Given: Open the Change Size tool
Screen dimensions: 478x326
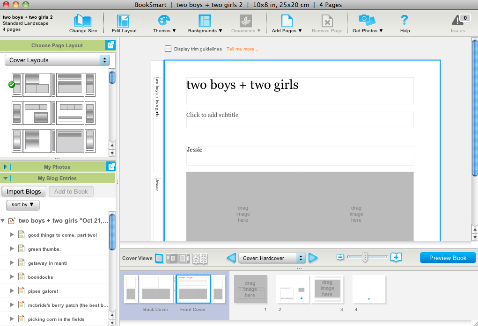Looking at the screenshot, I should (x=83, y=23).
